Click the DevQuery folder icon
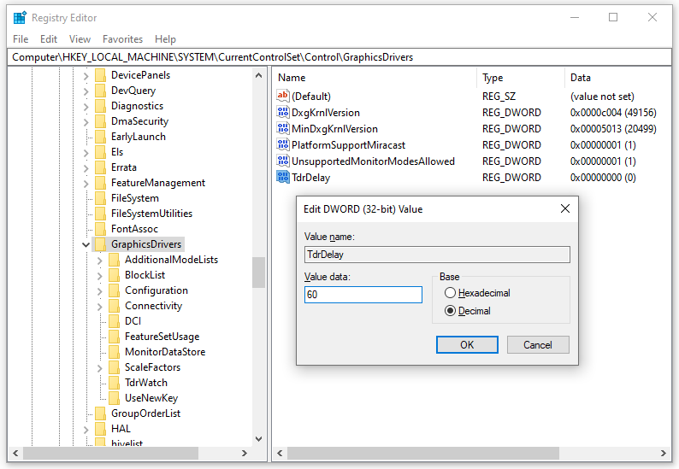This screenshot has width=679, height=469. coord(100,91)
